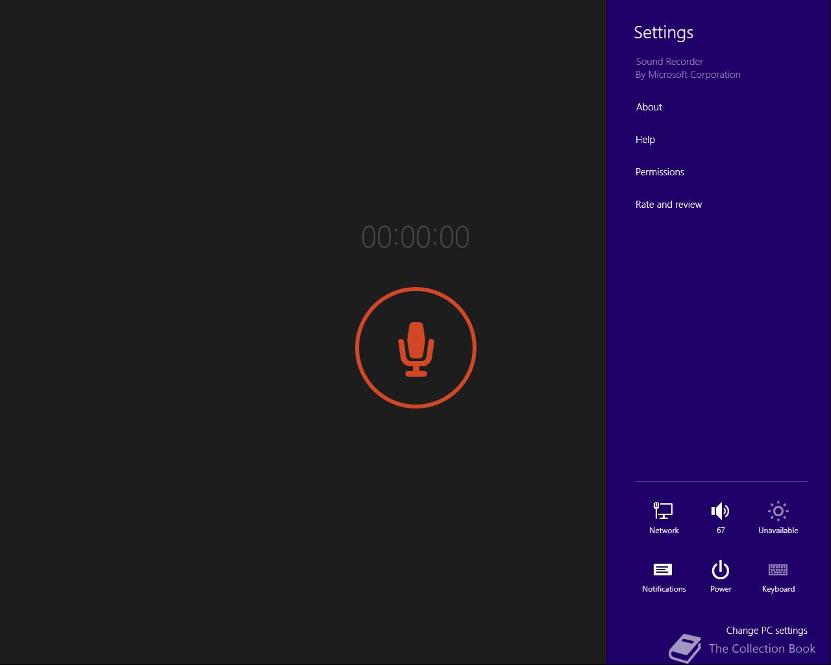
Task: Open the Notifications icon
Action: [664, 576]
